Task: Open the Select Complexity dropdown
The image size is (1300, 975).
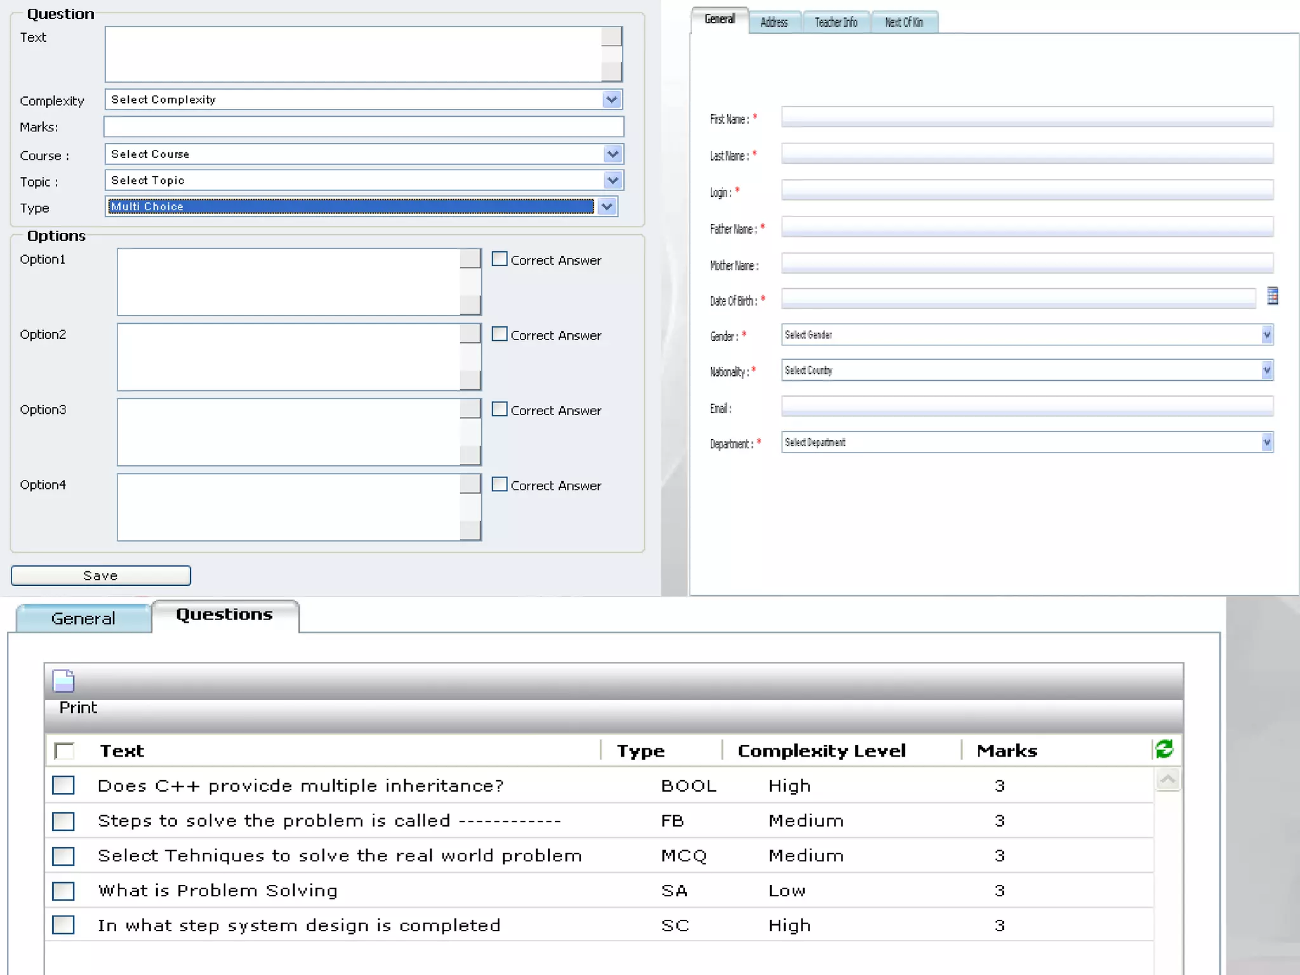Action: tap(611, 100)
